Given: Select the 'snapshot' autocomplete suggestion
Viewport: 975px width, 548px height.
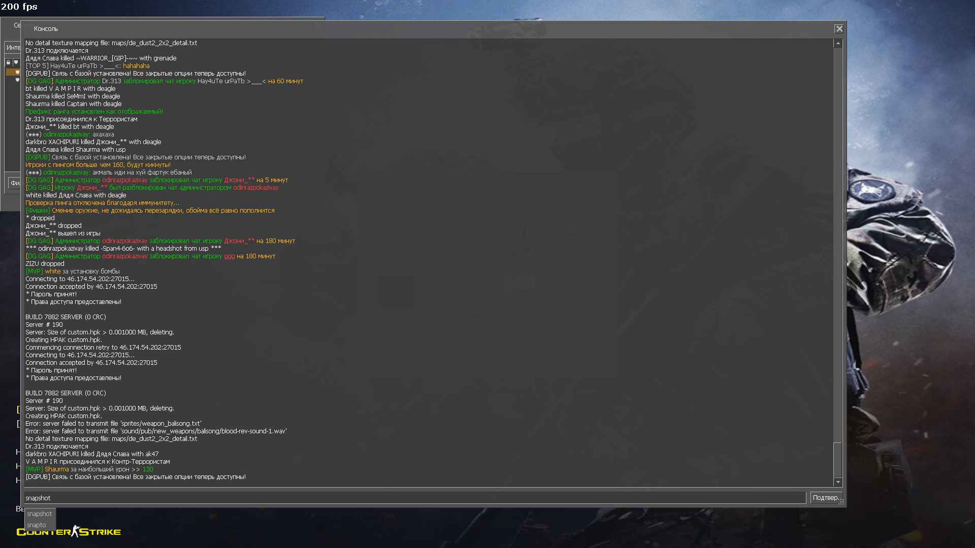Looking at the screenshot, I should coord(40,514).
